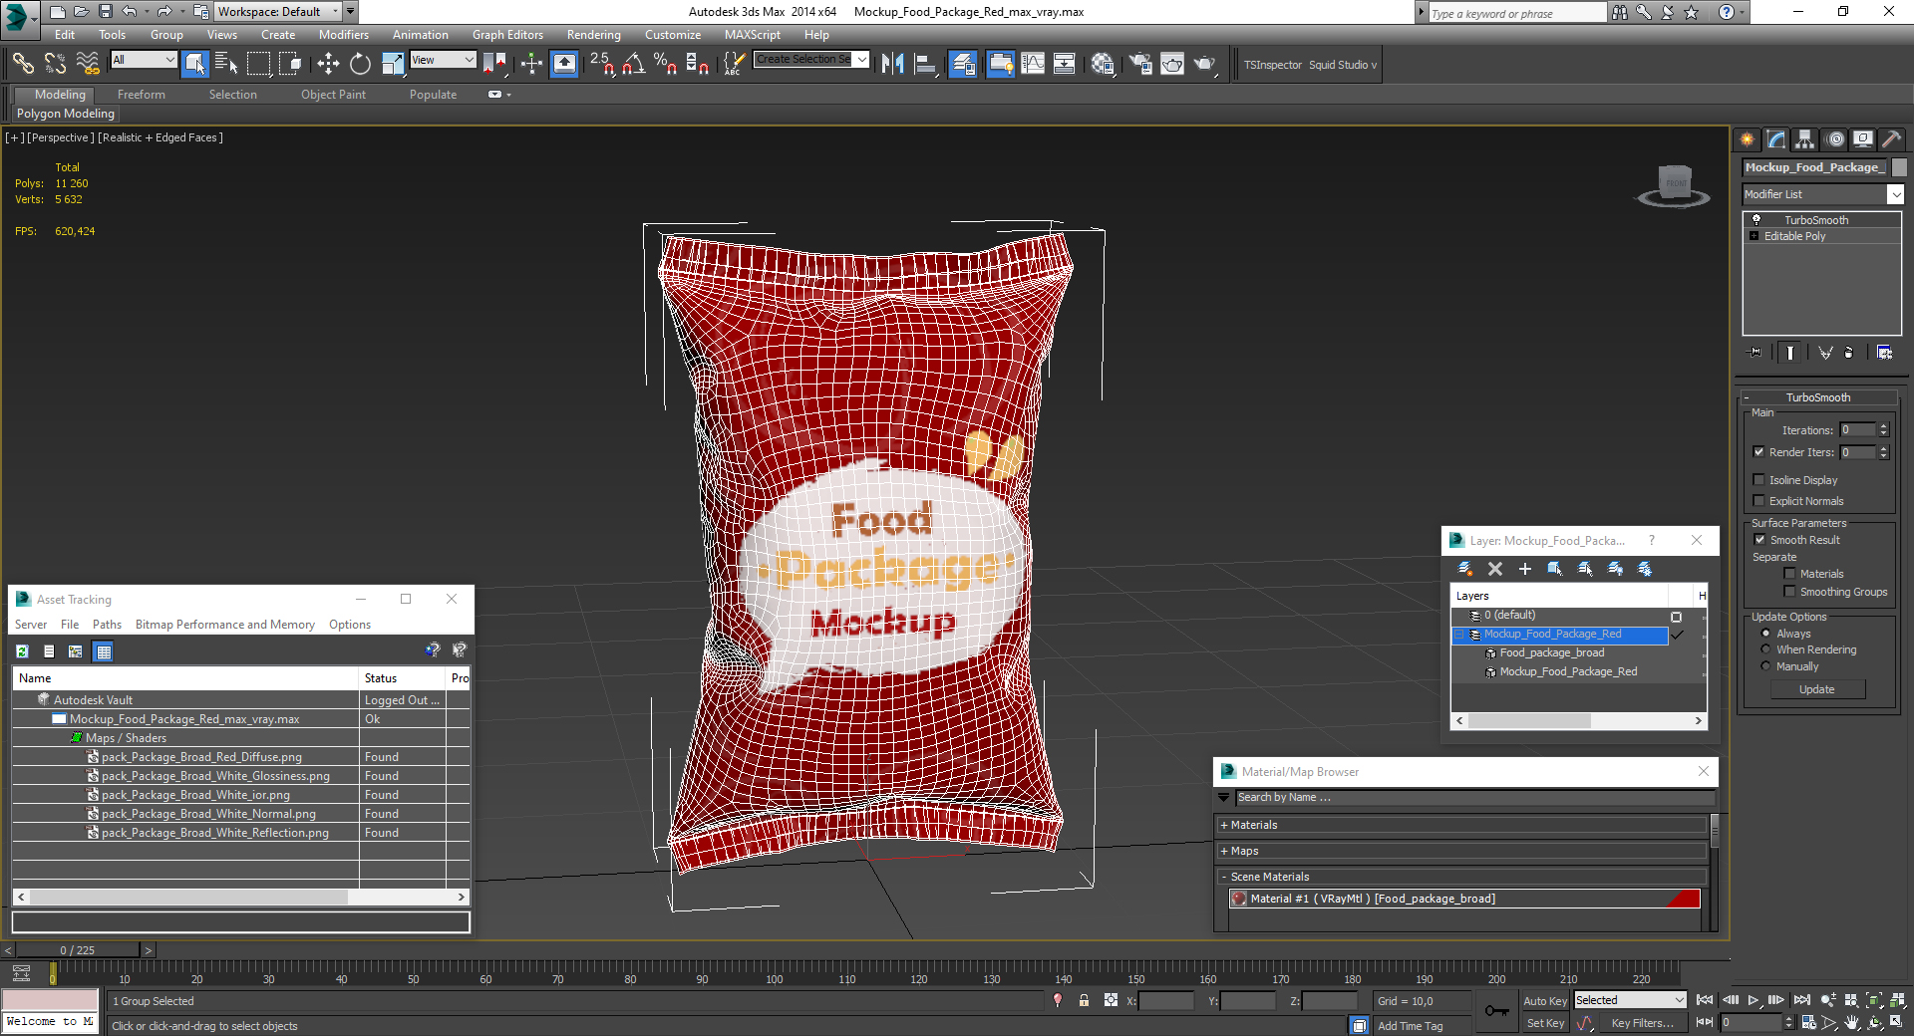Toggle Smooth Result checkbox
Image resolution: width=1914 pixels, height=1036 pixels.
[x=1759, y=540]
